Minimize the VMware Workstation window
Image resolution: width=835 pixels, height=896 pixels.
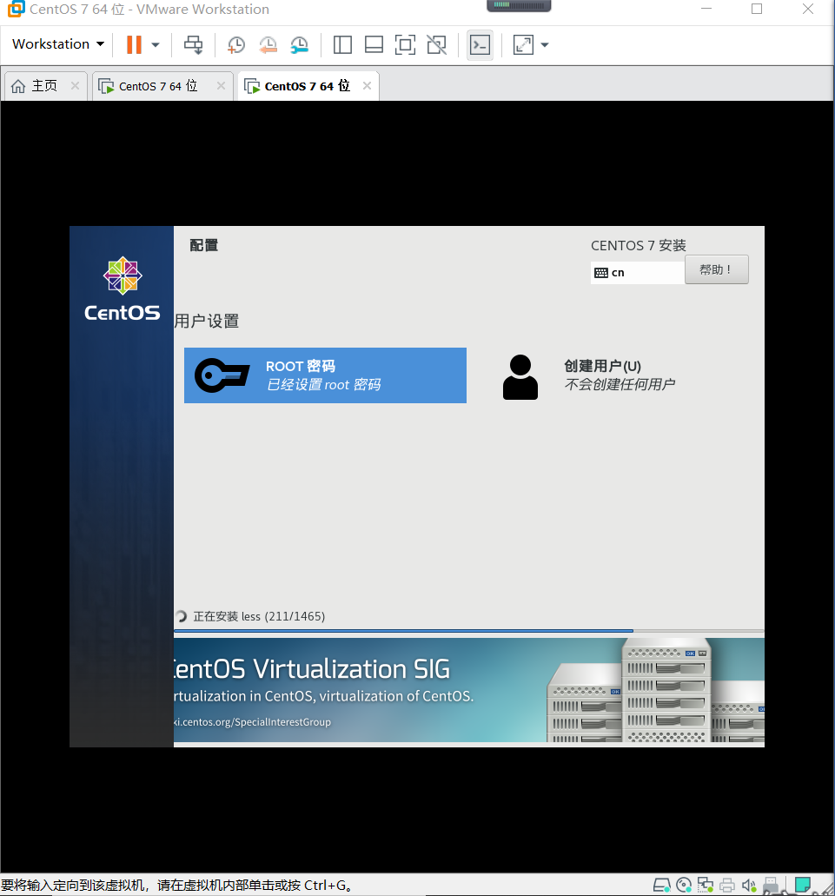click(706, 10)
